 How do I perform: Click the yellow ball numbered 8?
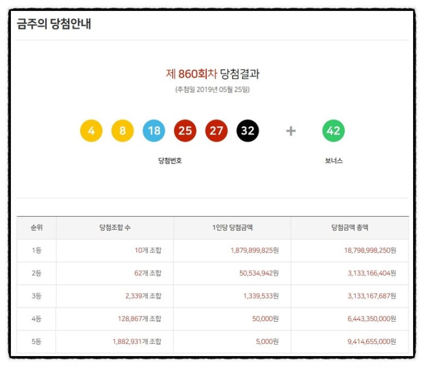123,130
